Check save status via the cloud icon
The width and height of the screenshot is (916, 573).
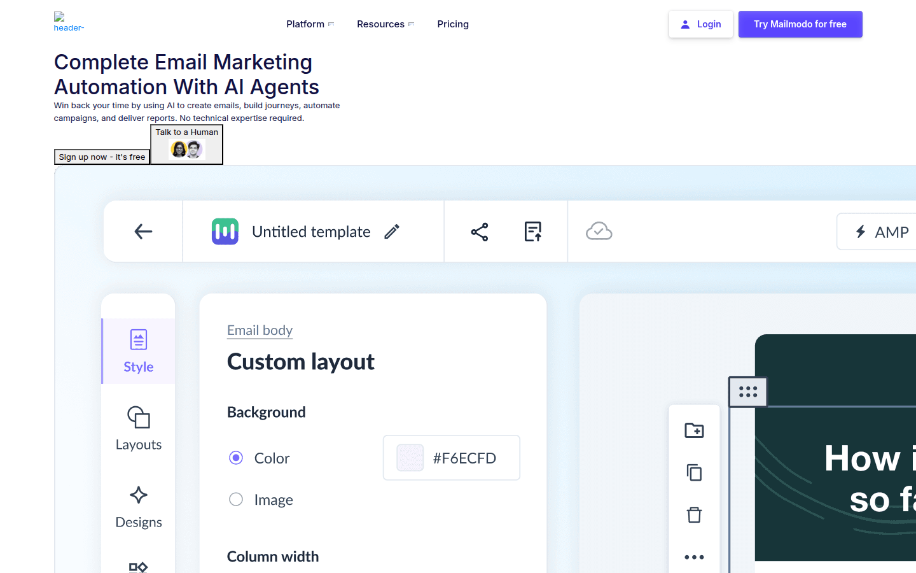coord(599,231)
